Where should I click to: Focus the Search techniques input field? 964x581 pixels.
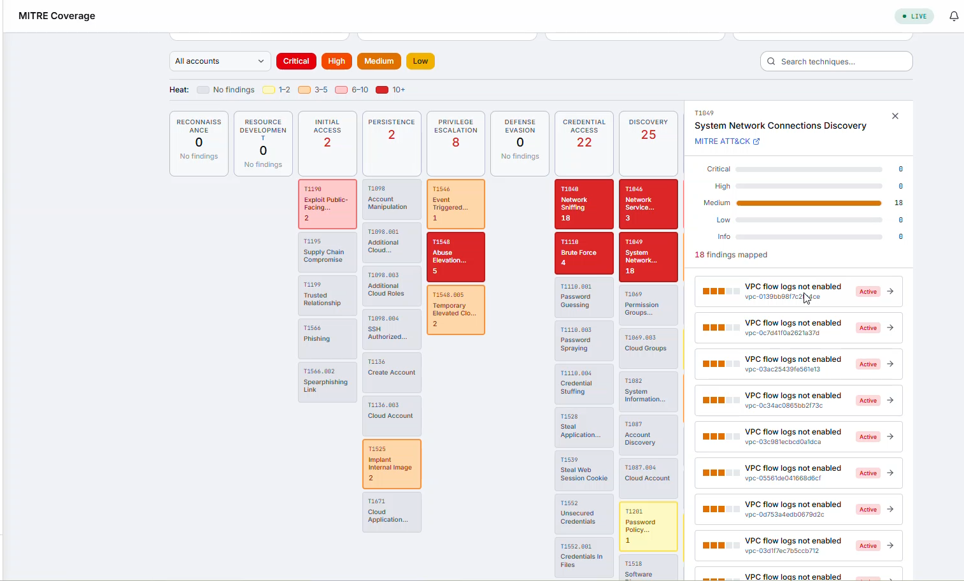836,62
